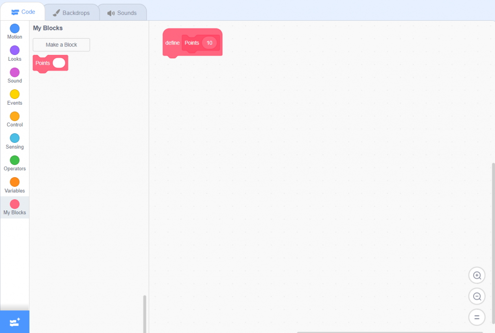Click the 10 input inside define Points
The height and width of the screenshot is (333, 495).
pyautogui.click(x=209, y=42)
